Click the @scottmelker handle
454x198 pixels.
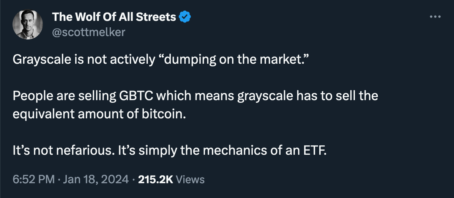coord(88,32)
